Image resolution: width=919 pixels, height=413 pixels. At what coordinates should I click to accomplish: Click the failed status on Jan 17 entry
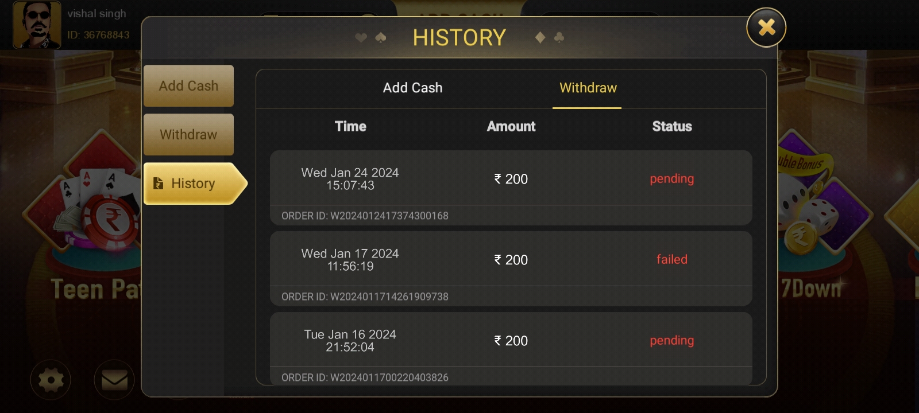click(x=671, y=259)
